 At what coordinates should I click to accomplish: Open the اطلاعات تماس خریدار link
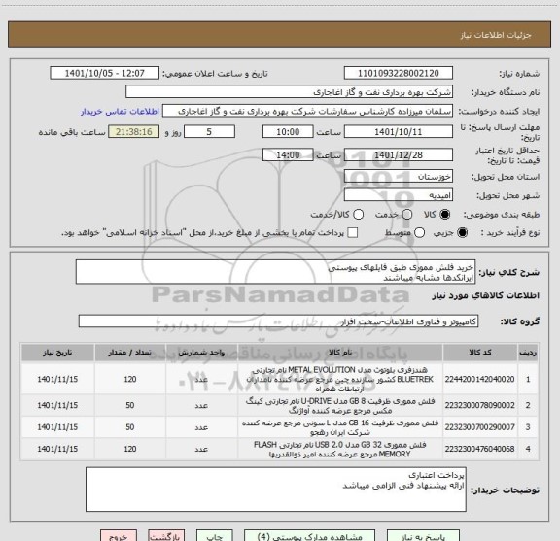coord(120,112)
